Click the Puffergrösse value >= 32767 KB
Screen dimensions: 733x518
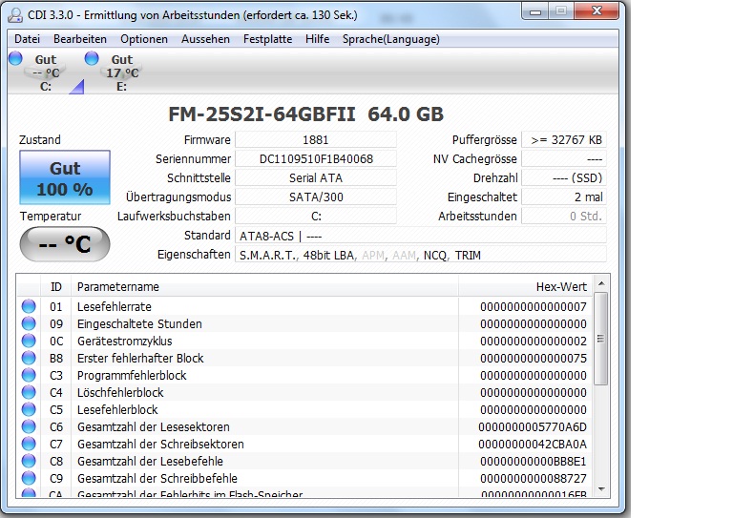coord(564,139)
